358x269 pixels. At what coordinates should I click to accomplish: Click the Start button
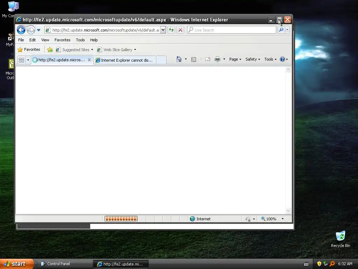(x=17, y=264)
